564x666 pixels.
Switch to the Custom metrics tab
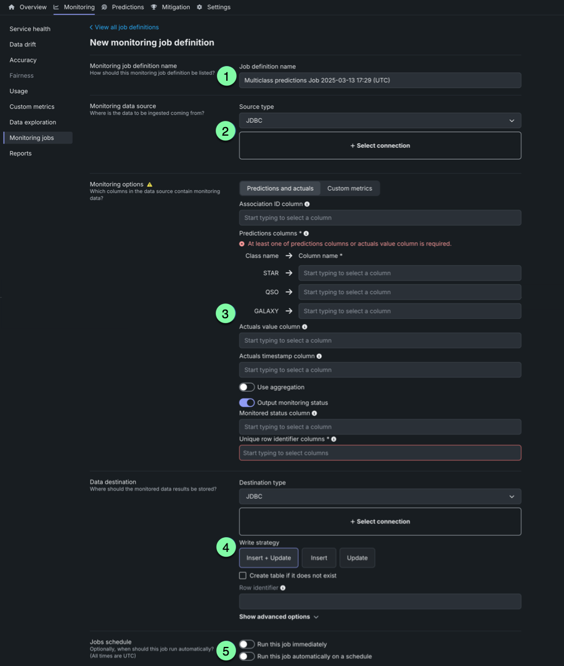point(349,189)
